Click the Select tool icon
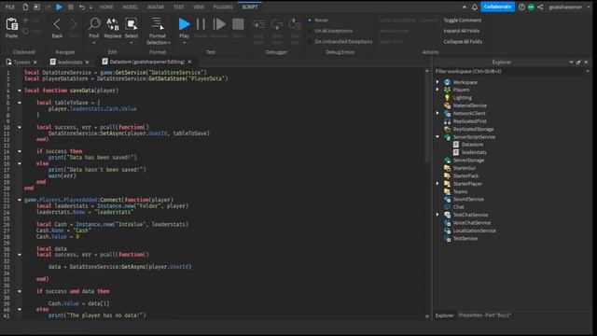Screen dimensions: 597x336 pos(132,24)
